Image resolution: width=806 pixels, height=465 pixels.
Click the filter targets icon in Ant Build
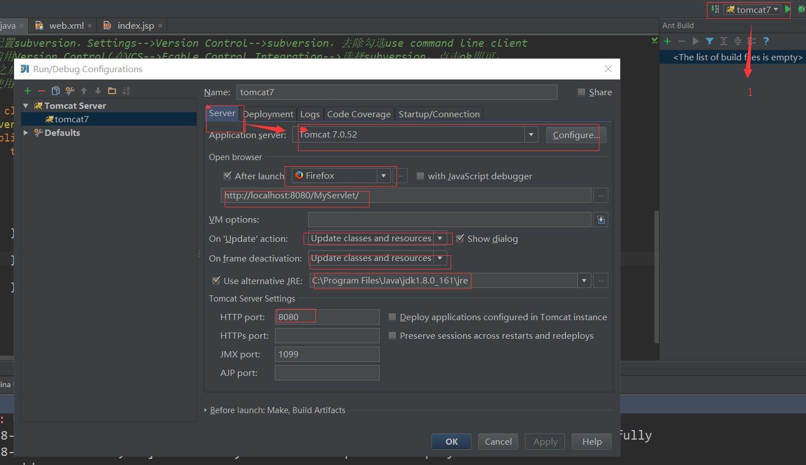pyautogui.click(x=710, y=41)
